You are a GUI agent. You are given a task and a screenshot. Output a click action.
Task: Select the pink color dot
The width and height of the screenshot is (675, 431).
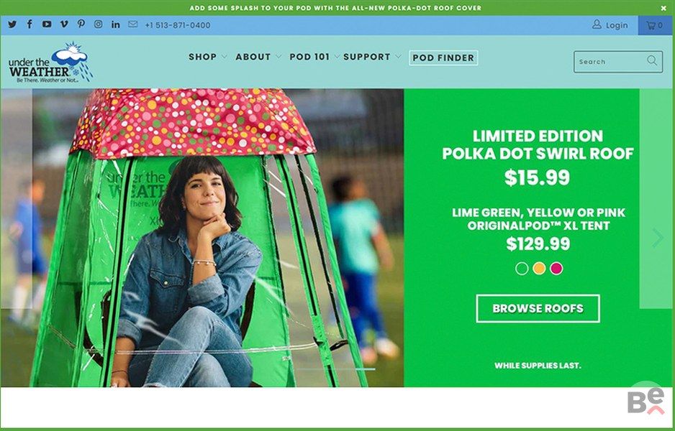coord(556,269)
